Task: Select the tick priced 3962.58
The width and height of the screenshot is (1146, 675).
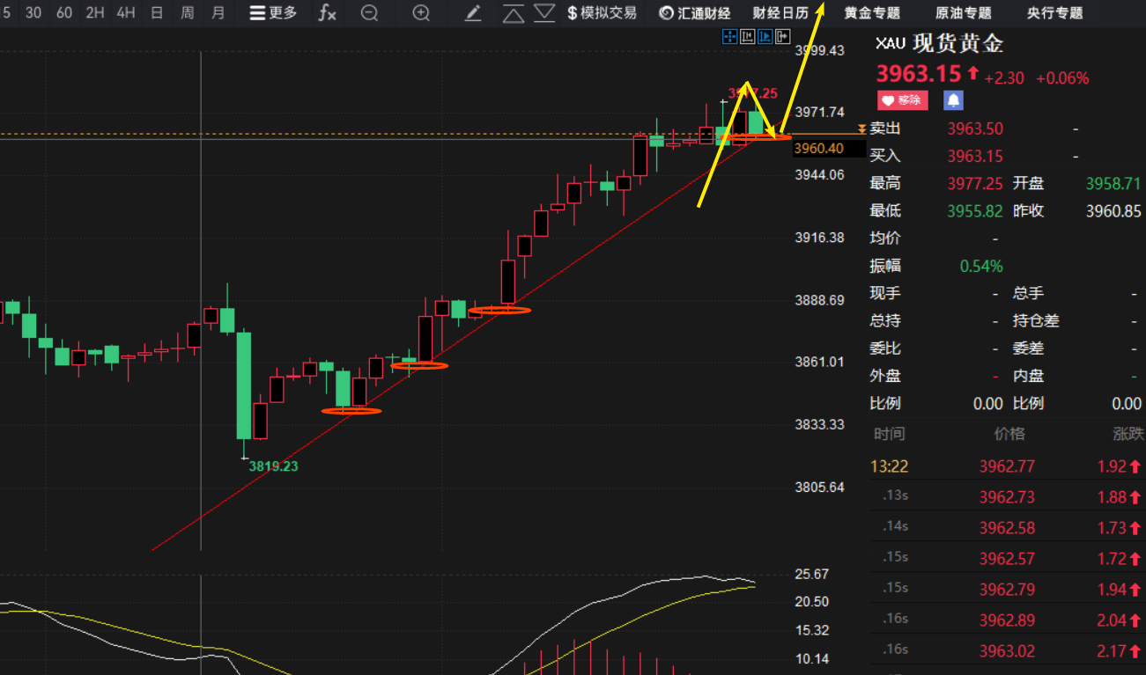Action: (x=1008, y=528)
